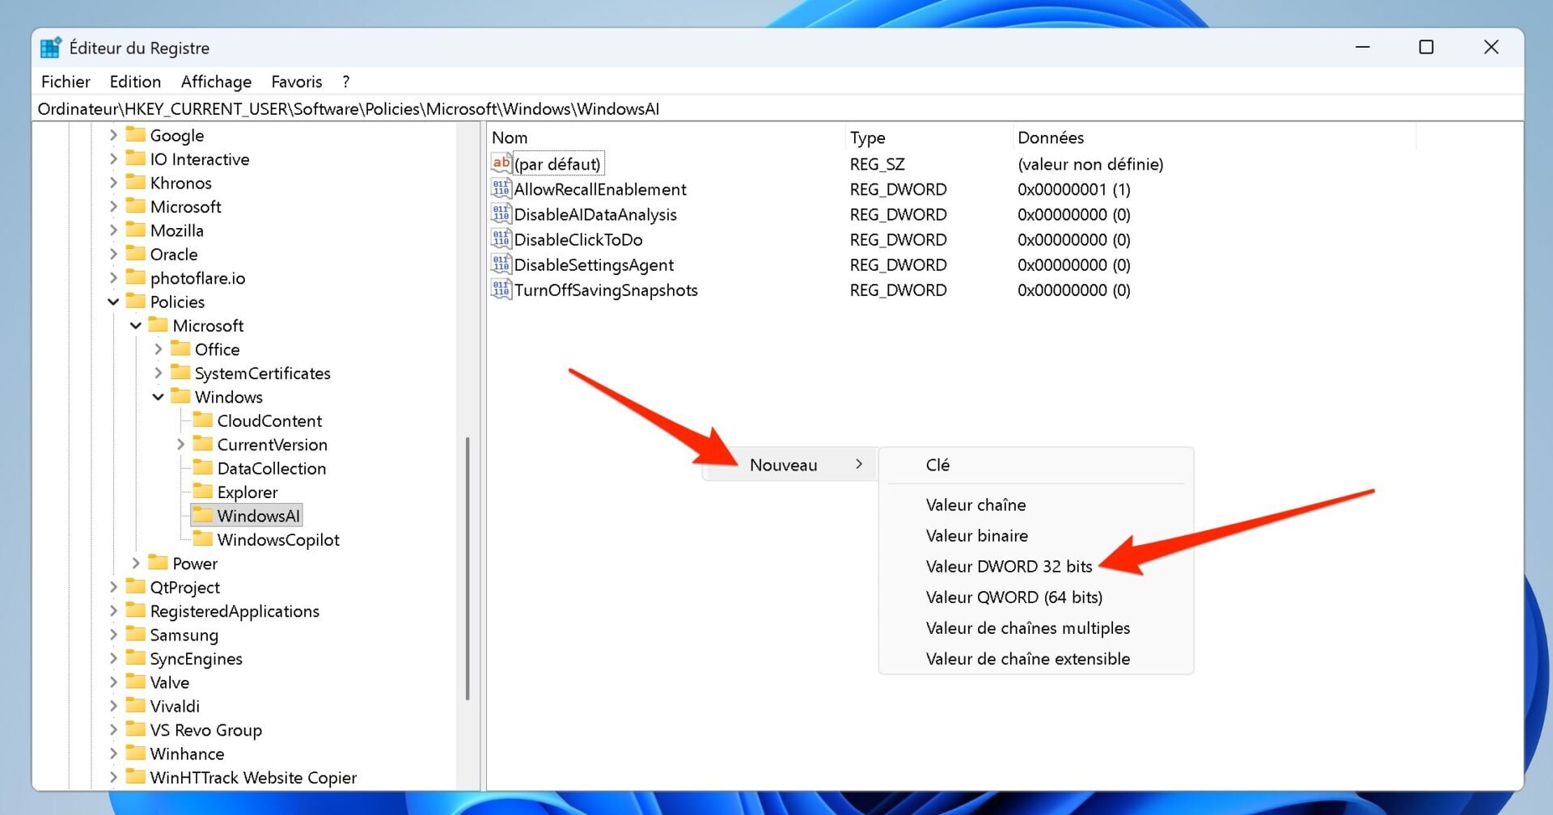Viewport: 1553px width, 815px height.
Task: Click the Winhance folder icon
Action: (x=136, y=753)
